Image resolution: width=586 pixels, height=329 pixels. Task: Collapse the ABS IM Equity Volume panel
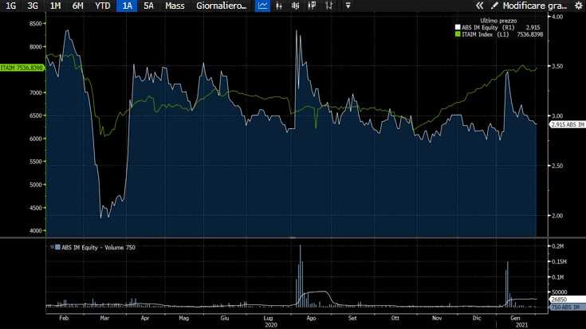pos(53,247)
